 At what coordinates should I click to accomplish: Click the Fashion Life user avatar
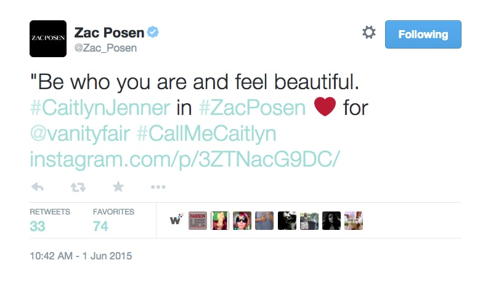click(198, 221)
